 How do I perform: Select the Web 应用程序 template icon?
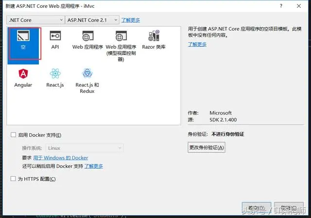coord(87,36)
